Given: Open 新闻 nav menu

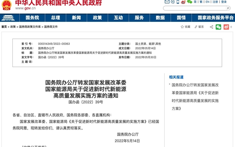Looking at the screenshot, I should pos(76,17).
